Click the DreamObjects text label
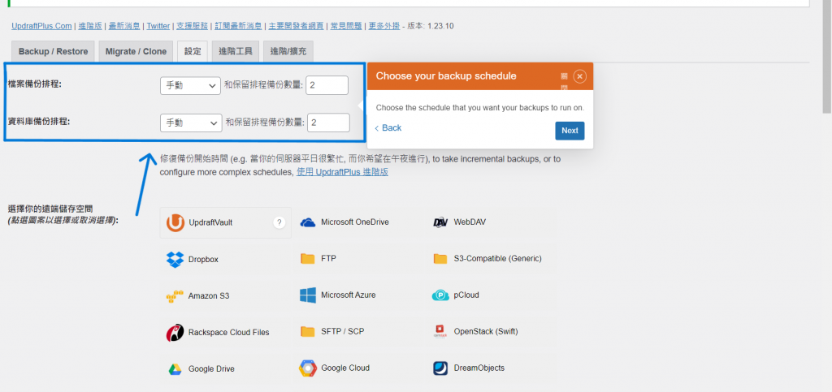This screenshot has height=392, width=832. 479,368
